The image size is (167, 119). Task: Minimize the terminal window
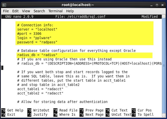151,5
